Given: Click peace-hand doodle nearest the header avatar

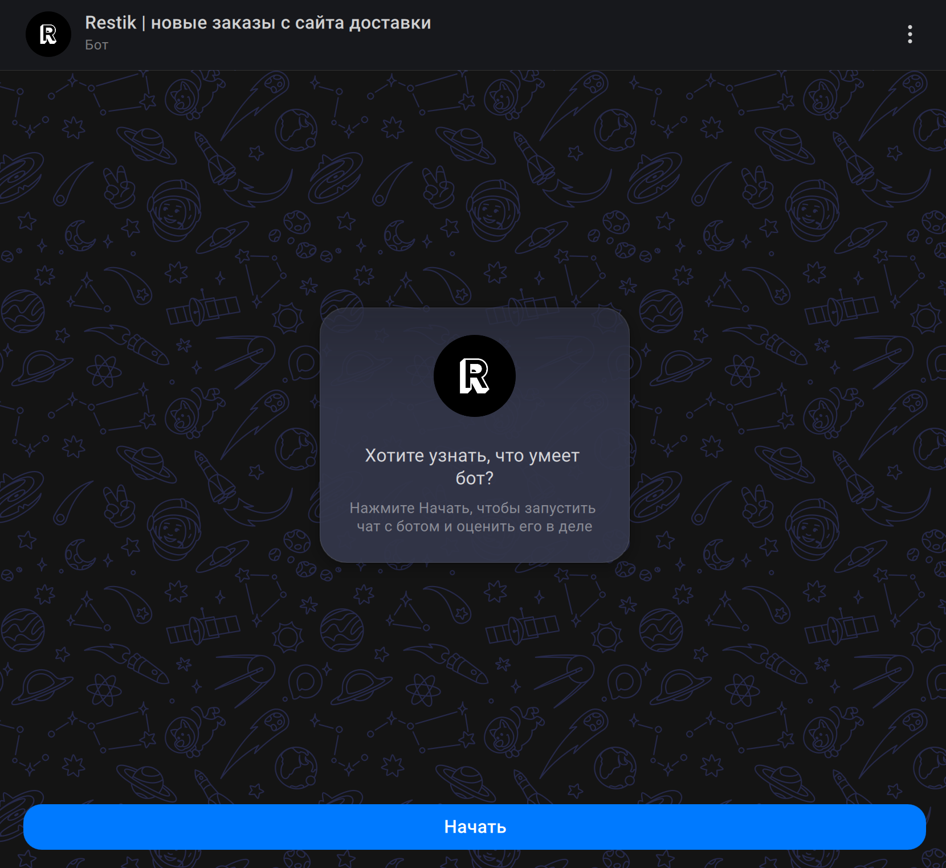Looking at the screenshot, I should click(119, 186).
